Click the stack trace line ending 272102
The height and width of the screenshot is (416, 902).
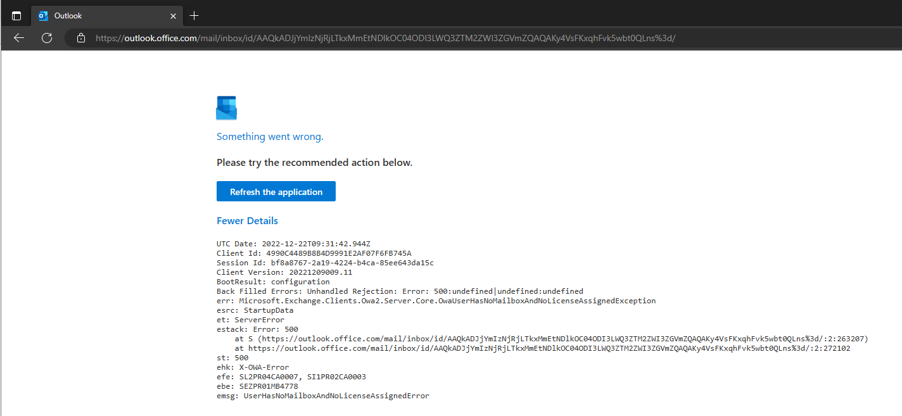point(542,348)
